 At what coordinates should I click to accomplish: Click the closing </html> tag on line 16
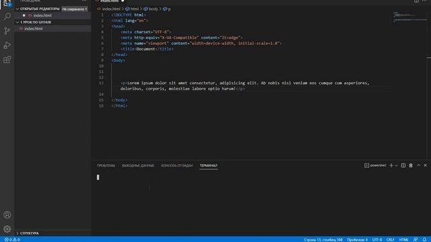pyautogui.click(x=119, y=106)
